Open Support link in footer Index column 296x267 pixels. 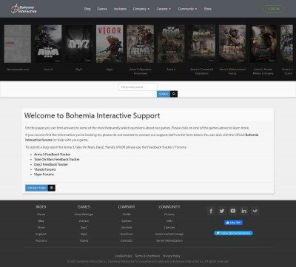coord(41,234)
